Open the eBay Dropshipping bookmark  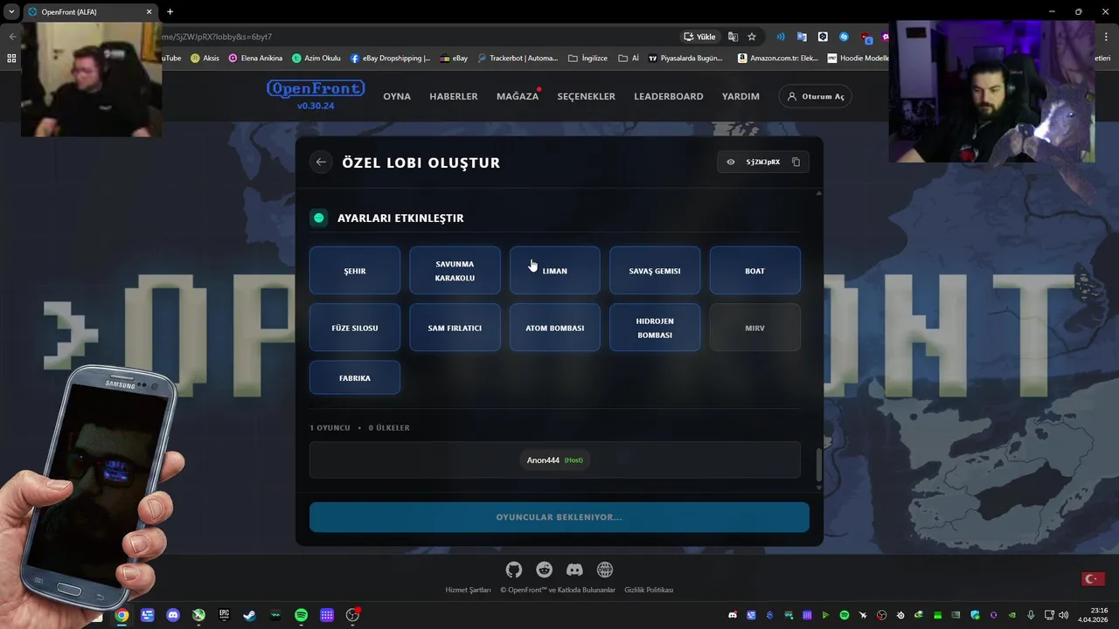pyautogui.click(x=390, y=59)
